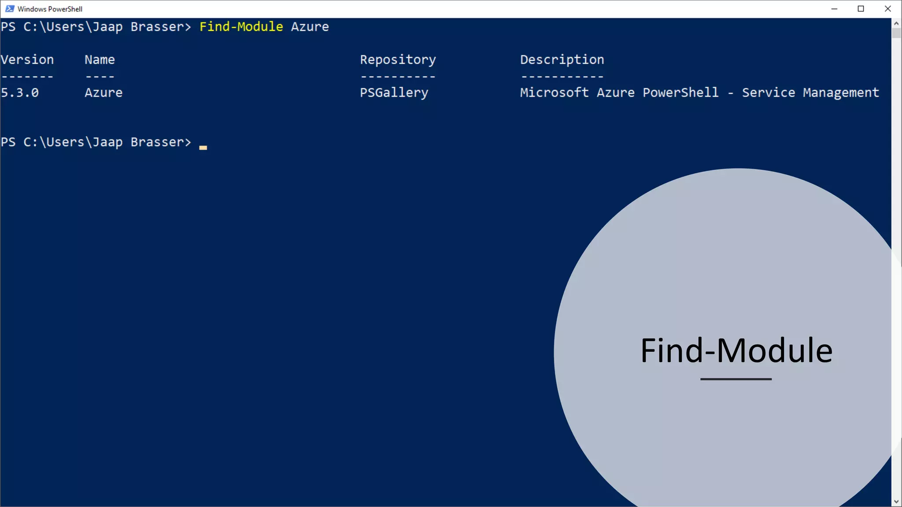902x507 pixels.
Task: Click the 'Windows PowerShell' window title
Action: tap(50, 9)
